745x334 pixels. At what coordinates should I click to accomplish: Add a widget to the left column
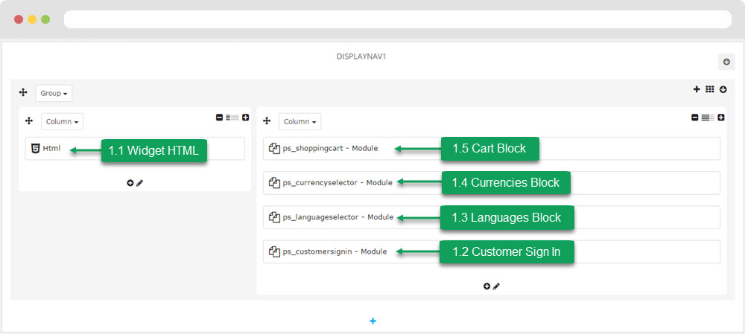point(130,182)
